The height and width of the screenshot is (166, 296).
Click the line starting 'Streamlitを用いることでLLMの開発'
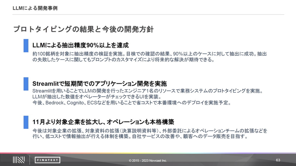pyautogui.click(x=148, y=91)
